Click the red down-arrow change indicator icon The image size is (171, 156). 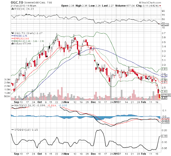coord(160,6)
